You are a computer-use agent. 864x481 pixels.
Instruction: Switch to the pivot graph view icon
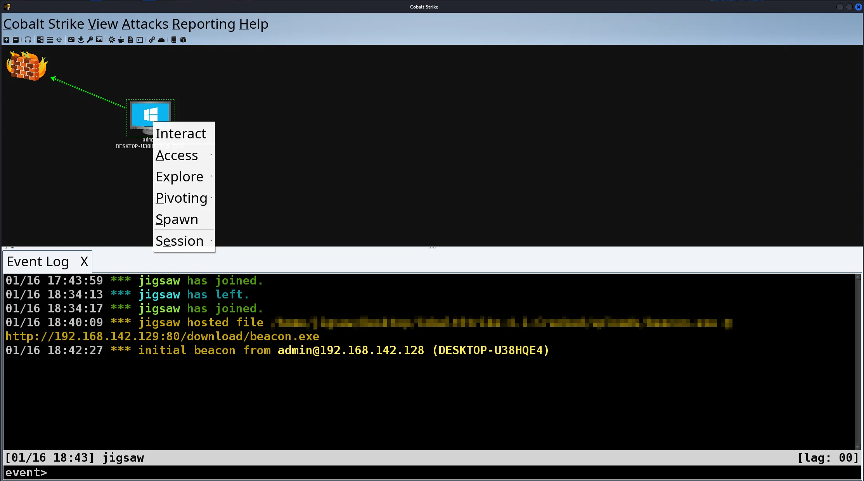tap(40, 40)
